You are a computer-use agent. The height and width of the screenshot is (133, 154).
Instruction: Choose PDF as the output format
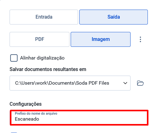(x=40, y=39)
